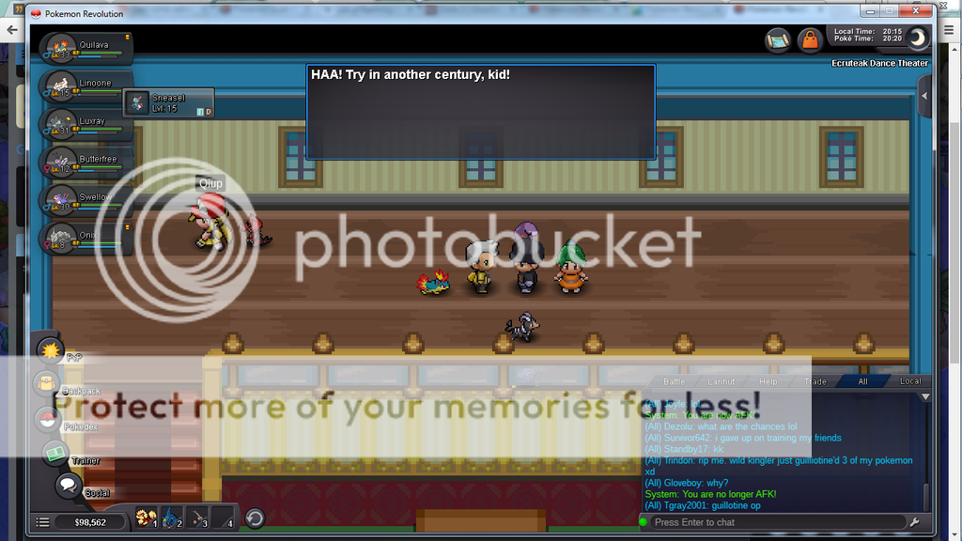962x541 pixels.
Task: Toggle the green chat status indicator
Action: pos(644,522)
